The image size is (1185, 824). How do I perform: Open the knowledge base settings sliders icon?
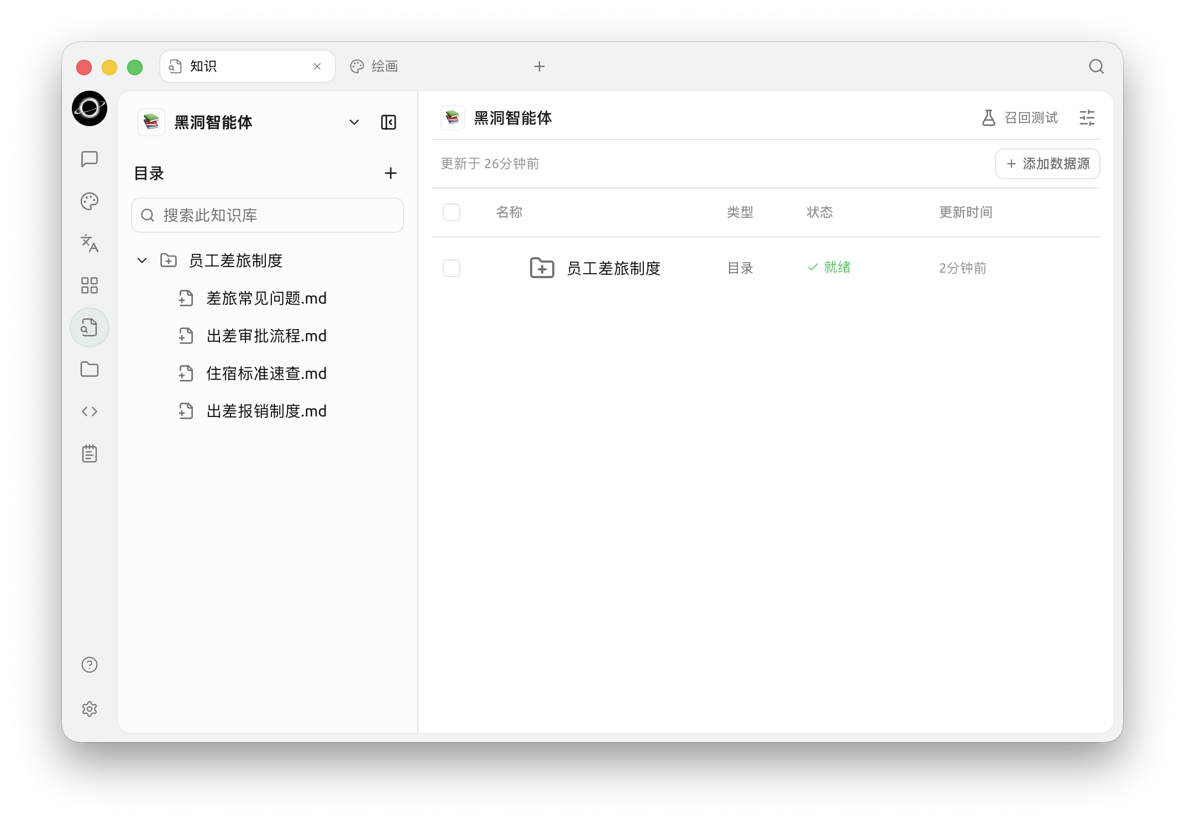[1087, 118]
